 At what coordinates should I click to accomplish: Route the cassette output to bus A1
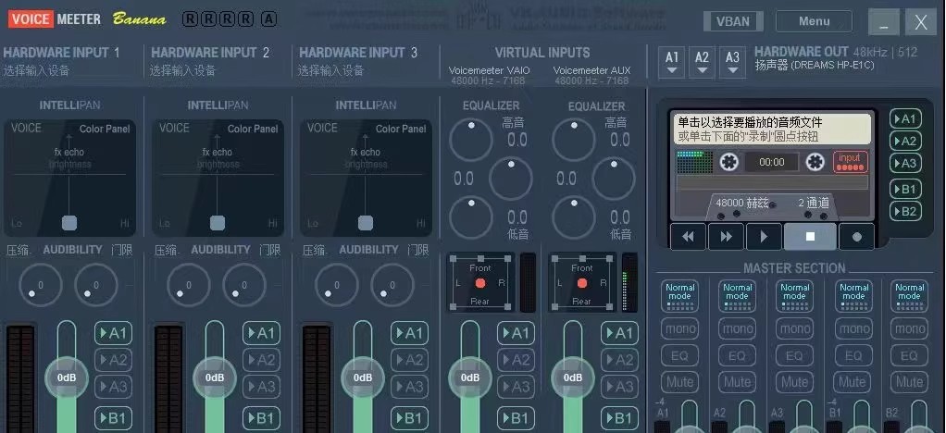tap(904, 118)
